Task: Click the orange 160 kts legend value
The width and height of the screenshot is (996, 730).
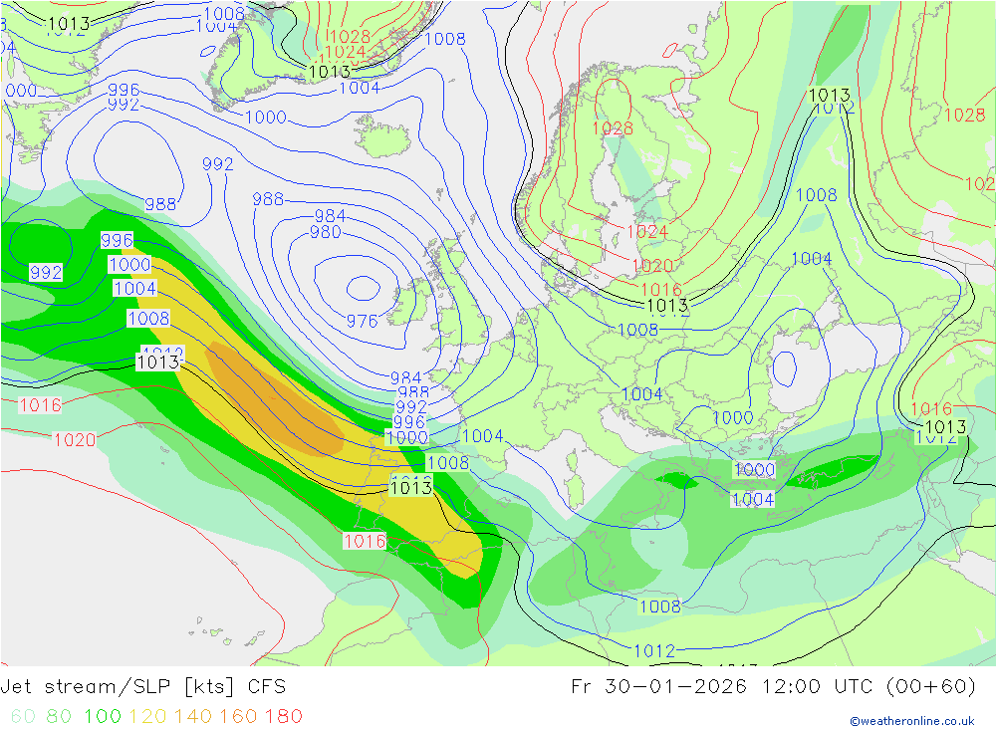Action: 238,716
